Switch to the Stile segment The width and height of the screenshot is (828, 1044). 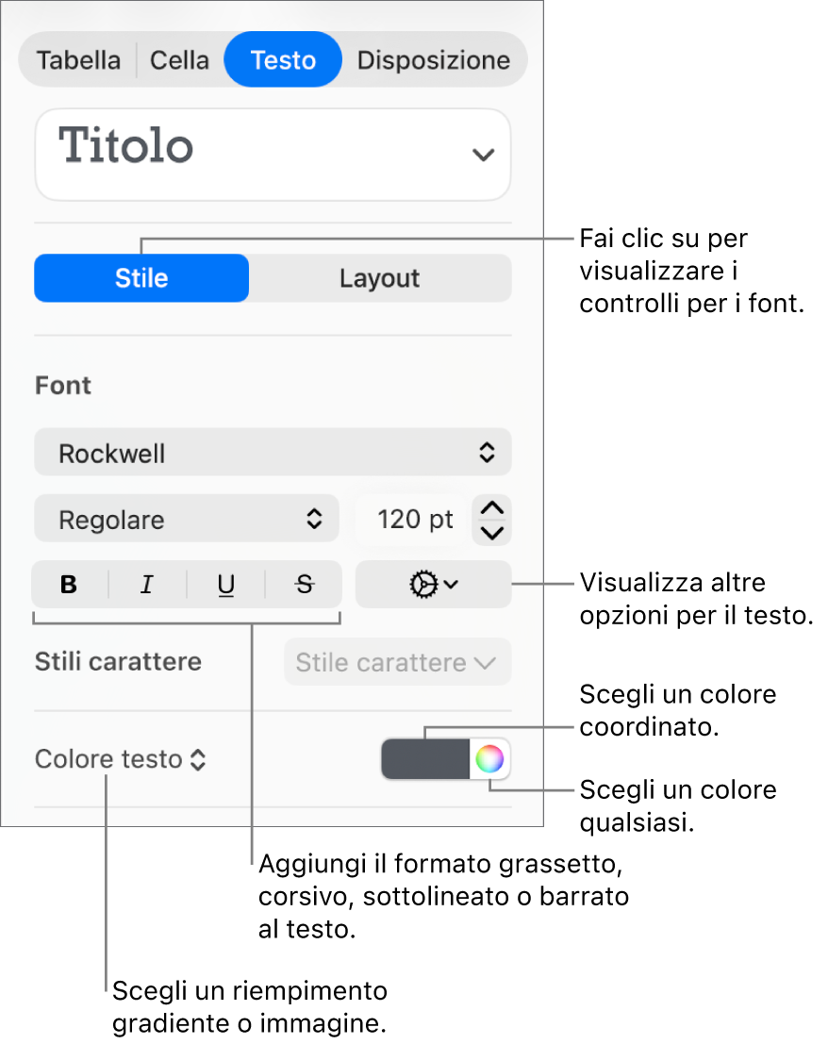click(x=141, y=278)
